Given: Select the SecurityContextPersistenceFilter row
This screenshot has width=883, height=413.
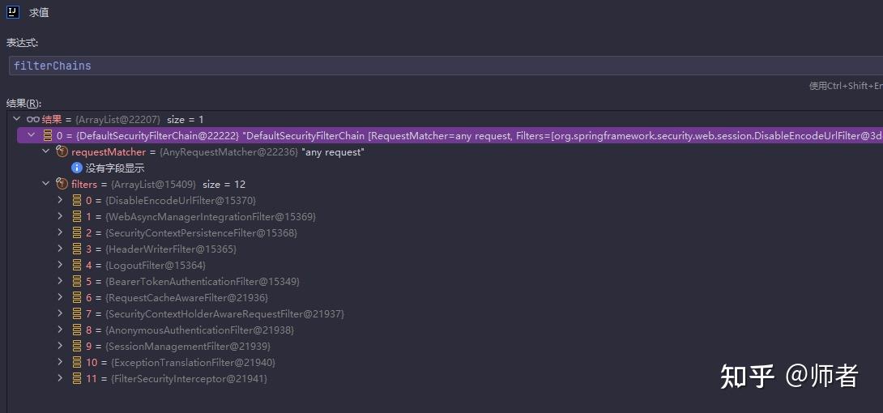Looking at the screenshot, I should [201, 232].
